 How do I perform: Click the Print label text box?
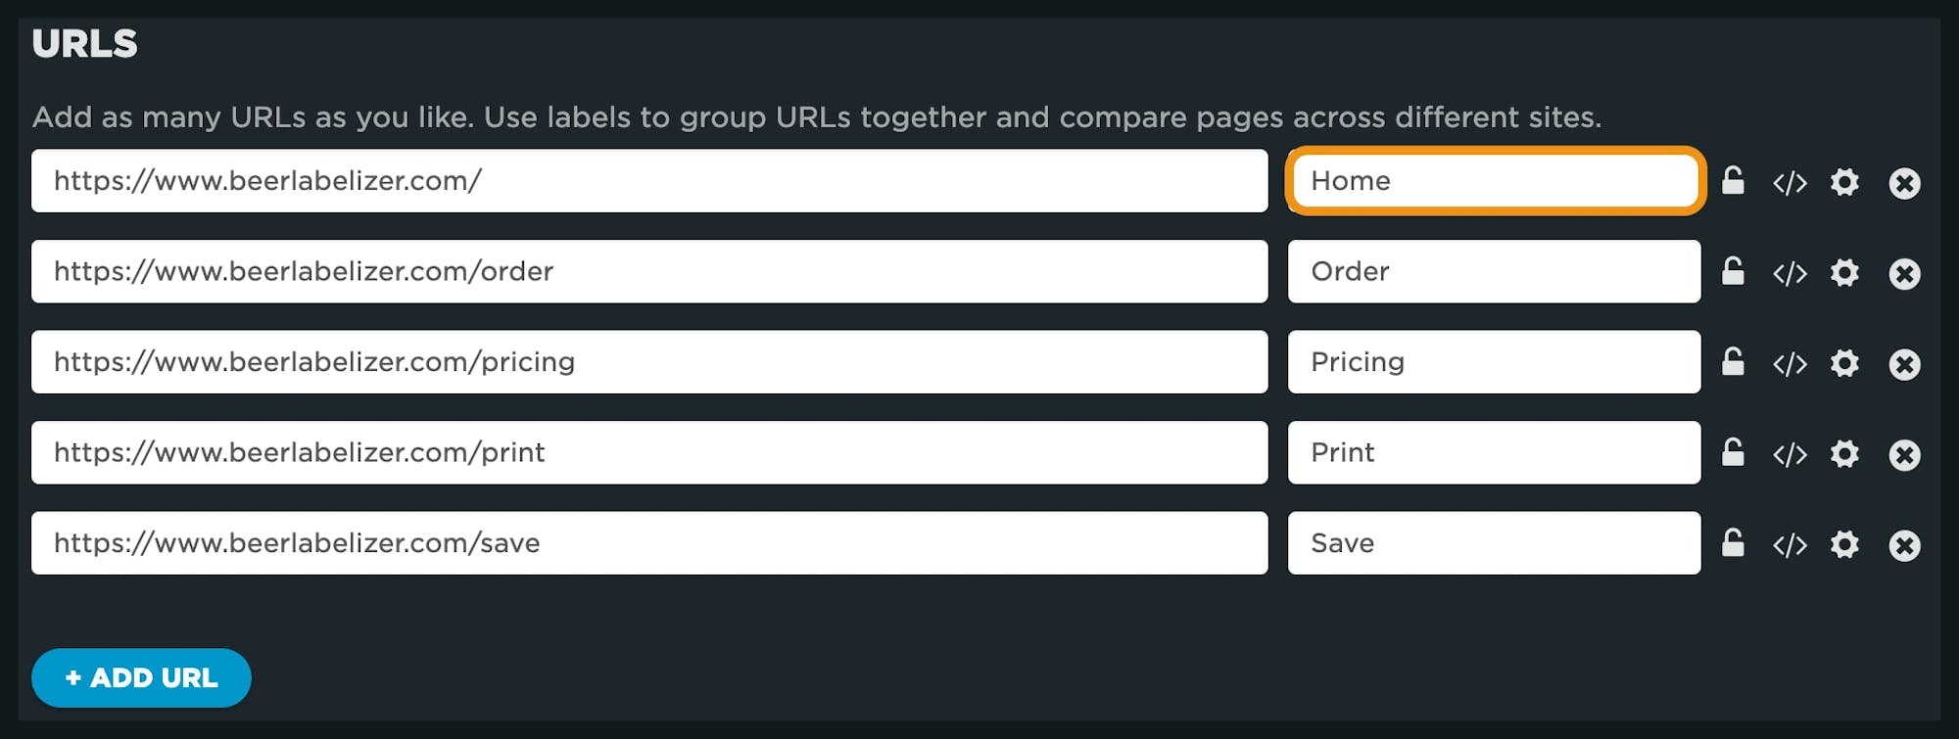[x=1494, y=453]
